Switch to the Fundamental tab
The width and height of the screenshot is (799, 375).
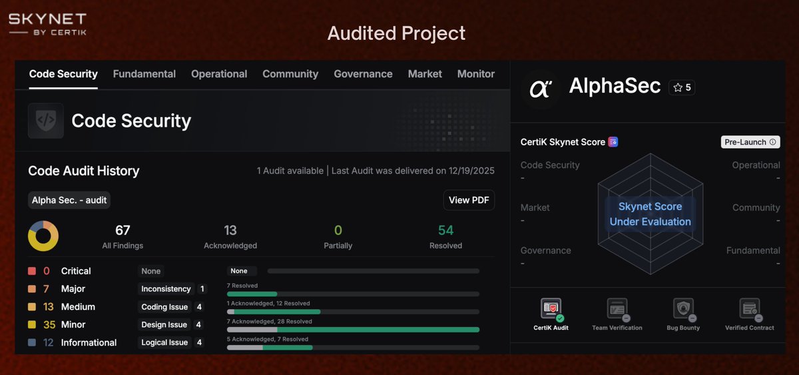(144, 74)
